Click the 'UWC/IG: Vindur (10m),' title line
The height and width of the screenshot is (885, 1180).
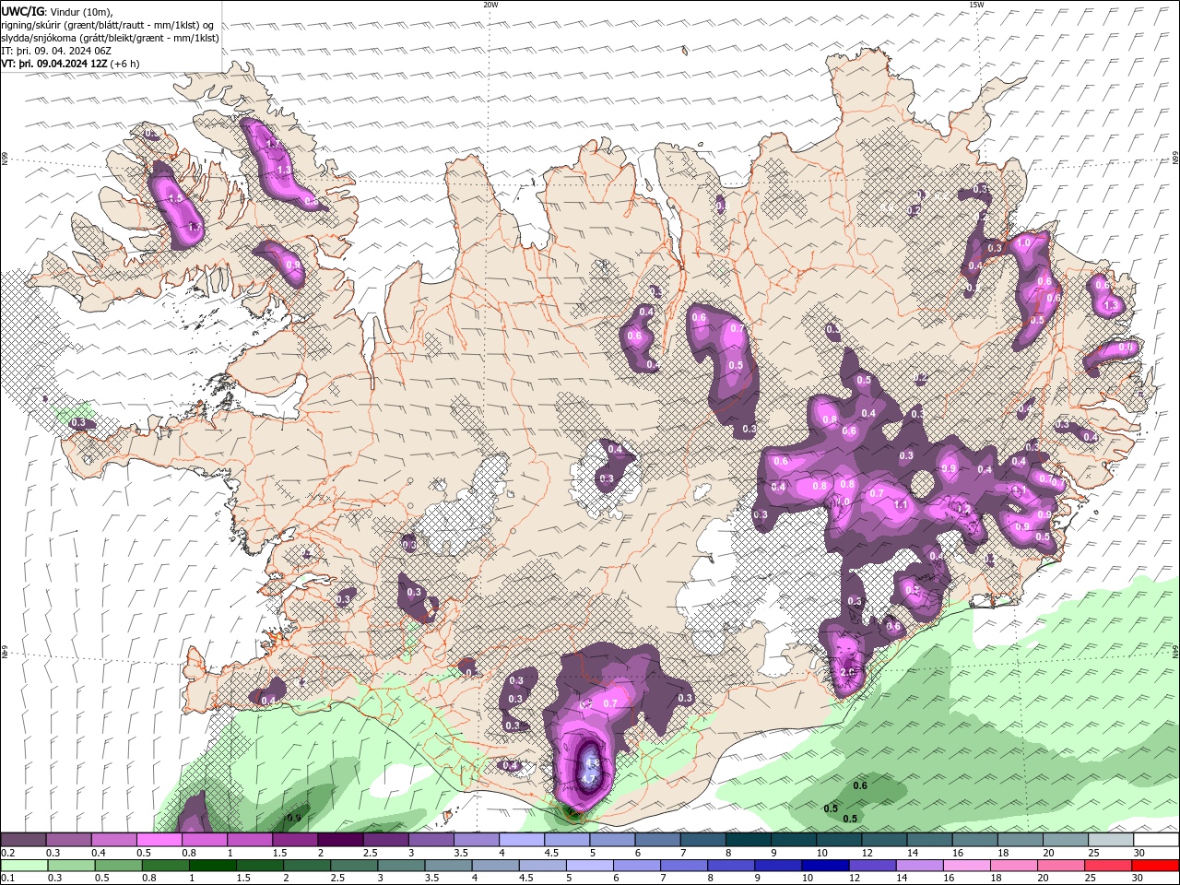[x=57, y=11]
